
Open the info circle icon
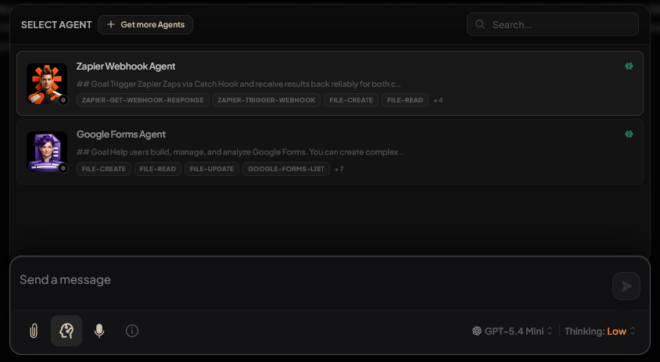(132, 331)
